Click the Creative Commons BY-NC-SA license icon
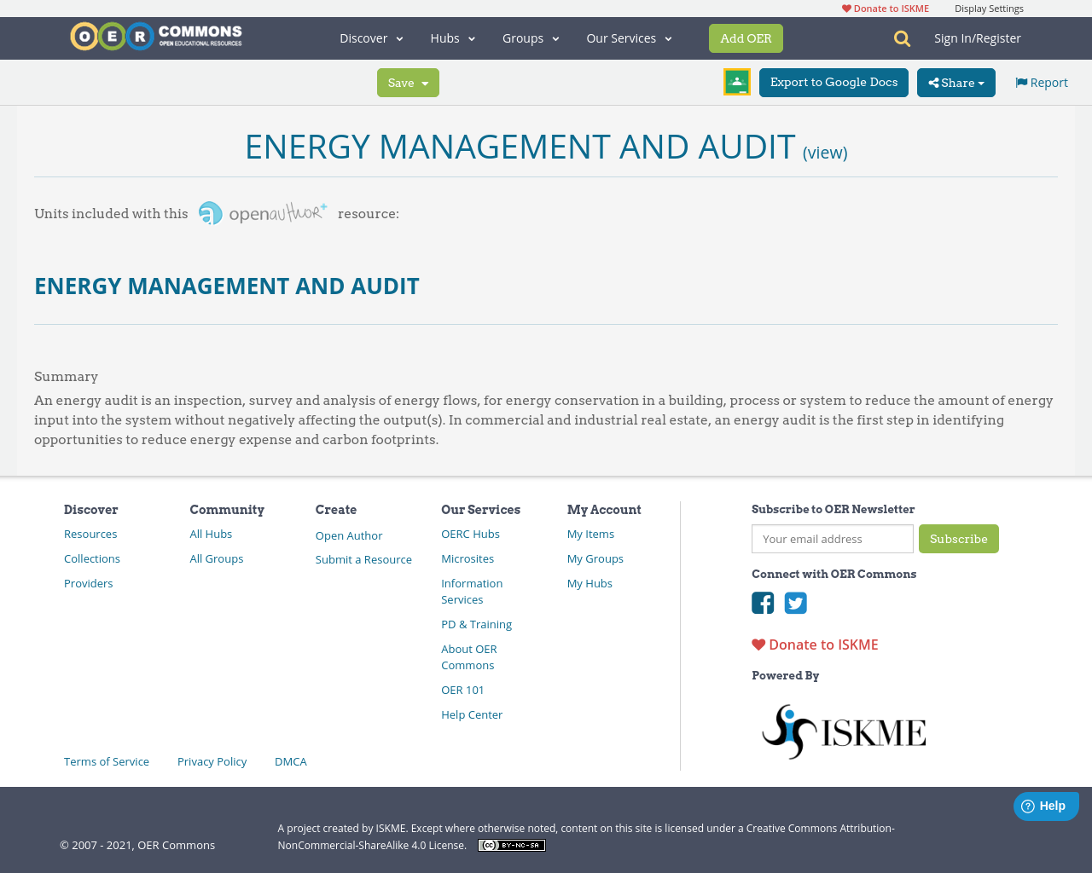The width and height of the screenshot is (1092, 873). coord(511,844)
